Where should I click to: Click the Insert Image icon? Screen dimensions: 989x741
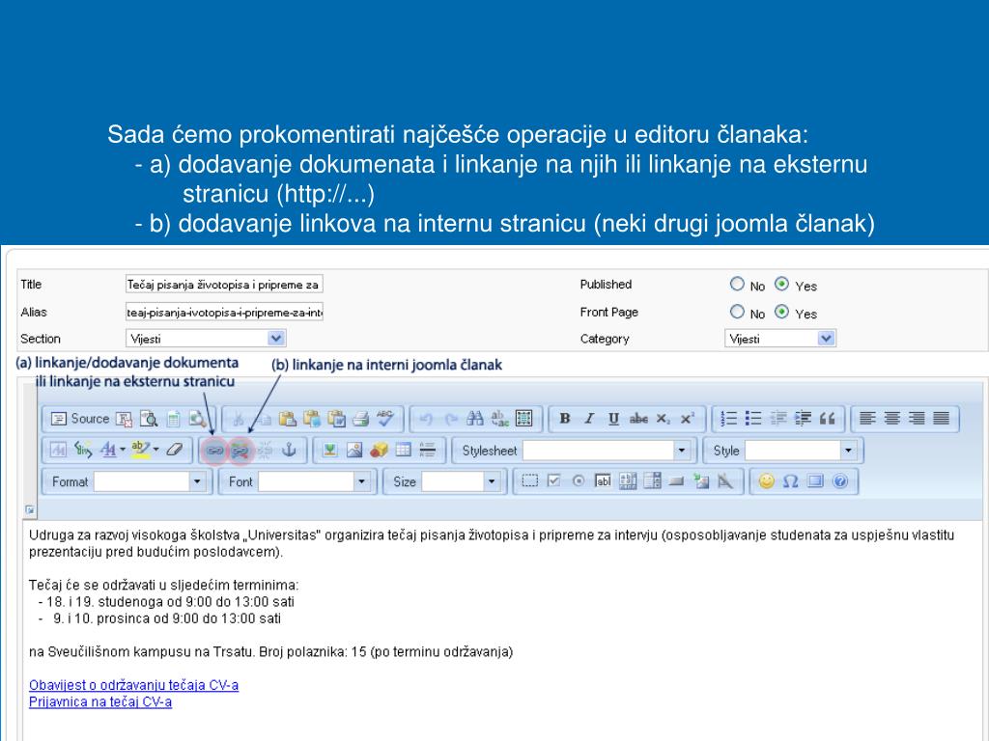click(354, 450)
